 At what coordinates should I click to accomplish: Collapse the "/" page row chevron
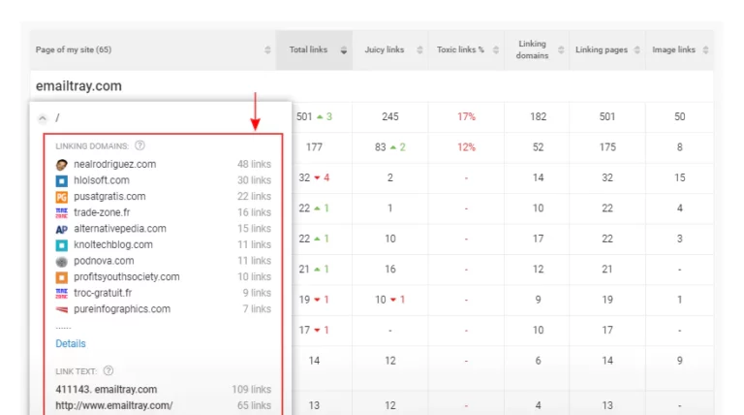[x=43, y=118]
